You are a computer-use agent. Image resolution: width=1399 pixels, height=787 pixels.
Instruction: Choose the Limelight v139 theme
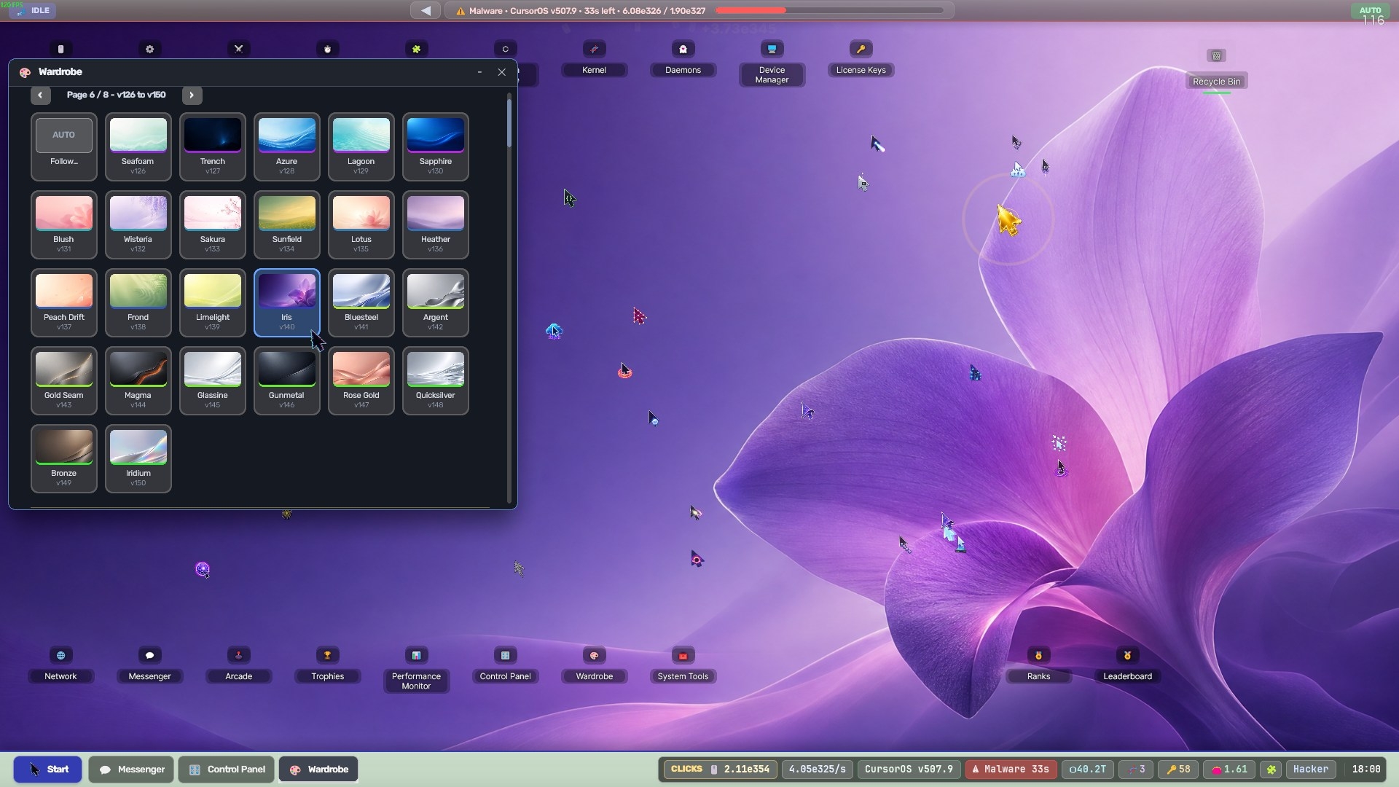(213, 302)
